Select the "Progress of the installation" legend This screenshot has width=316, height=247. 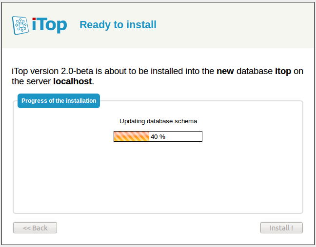click(59, 101)
